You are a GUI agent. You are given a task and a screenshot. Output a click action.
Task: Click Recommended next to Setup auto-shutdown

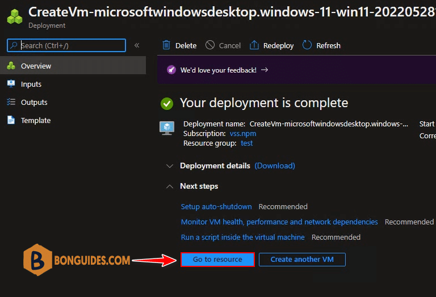283,206
